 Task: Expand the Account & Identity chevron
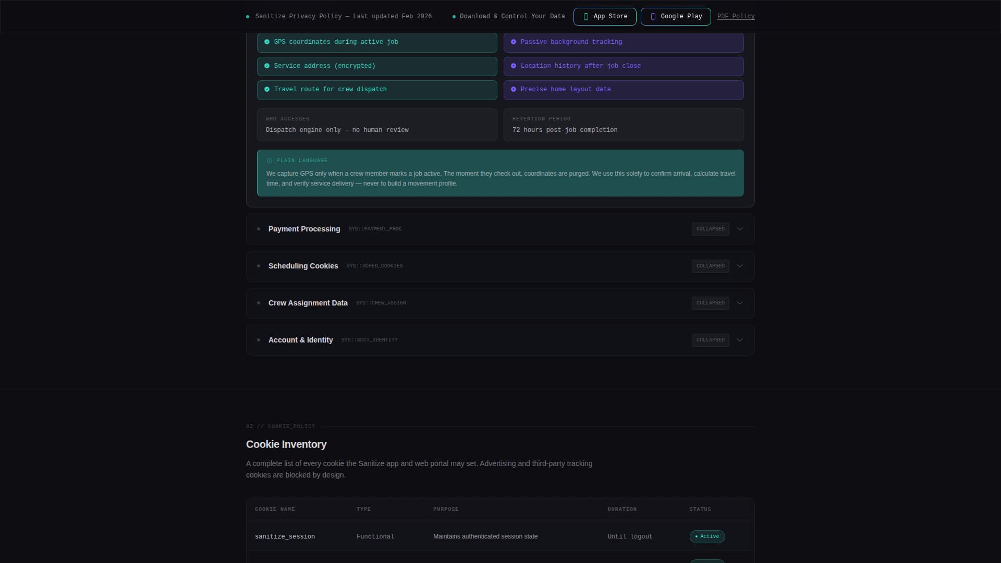click(739, 340)
